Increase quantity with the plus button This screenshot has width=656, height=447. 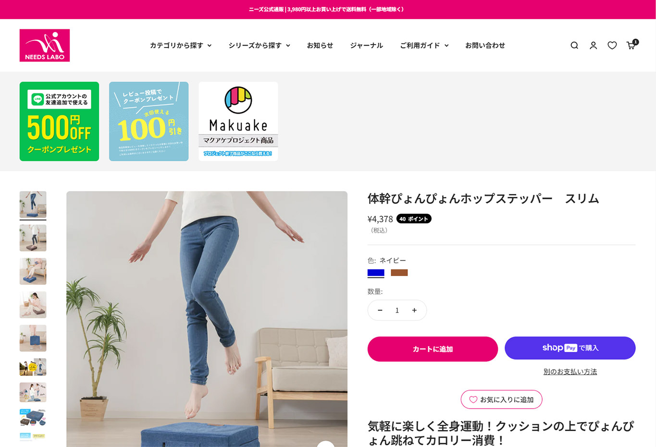[x=414, y=310]
